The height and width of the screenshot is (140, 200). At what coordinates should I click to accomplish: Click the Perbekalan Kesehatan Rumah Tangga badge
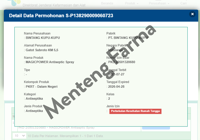click(x=135, y=111)
